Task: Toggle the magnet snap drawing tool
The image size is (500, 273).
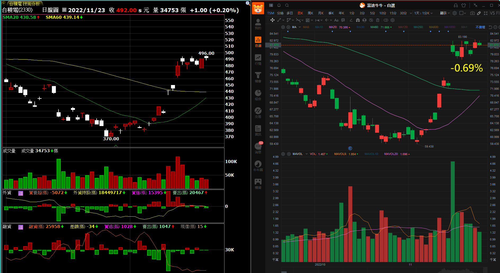Action: point(358,20)
